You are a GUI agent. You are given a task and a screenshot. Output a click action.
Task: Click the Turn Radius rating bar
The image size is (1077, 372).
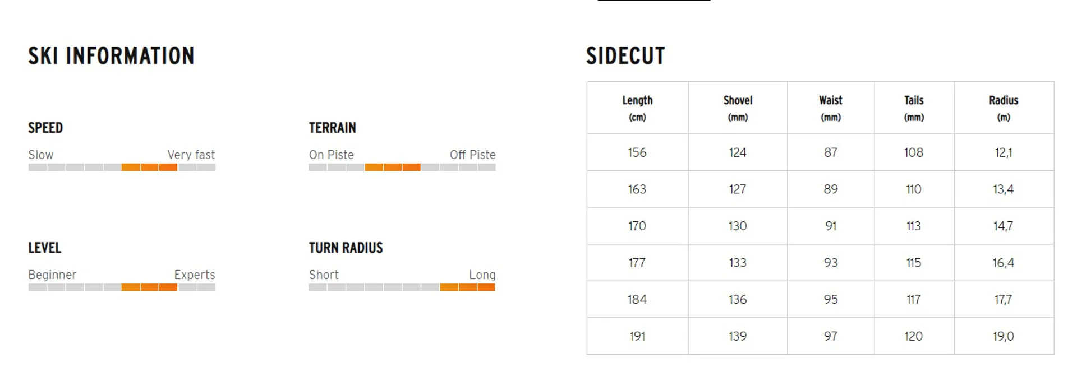pyautogui.click(x=402, y=287)
